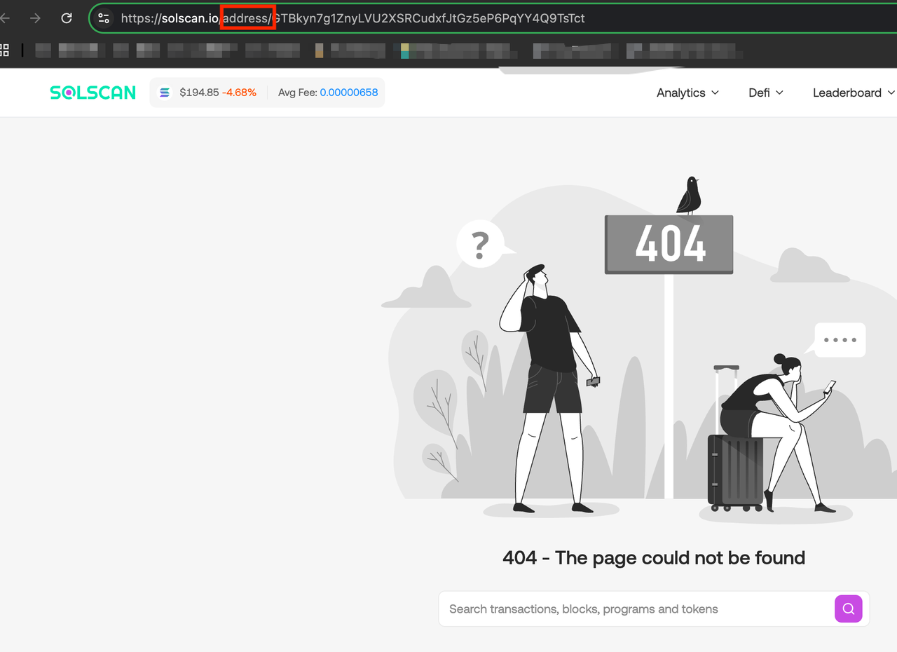Focus the search transactions input field
Image resolution: width=897 pixels, height=652 pixels.
click(634, 609)
